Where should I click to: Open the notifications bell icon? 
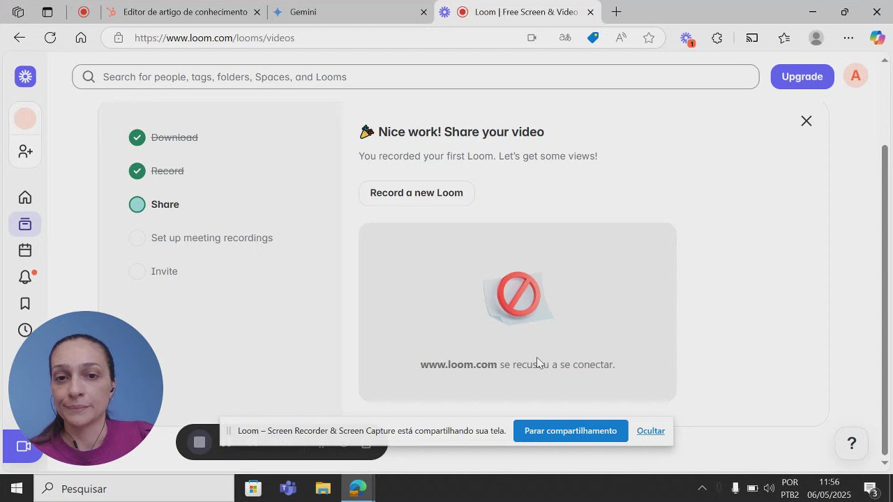coord(25,277)
